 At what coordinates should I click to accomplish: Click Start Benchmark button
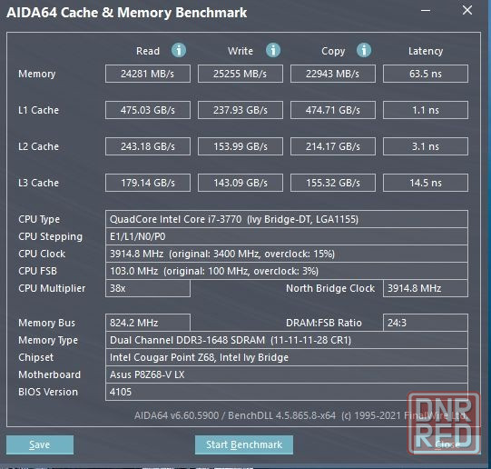coord(244,444)
